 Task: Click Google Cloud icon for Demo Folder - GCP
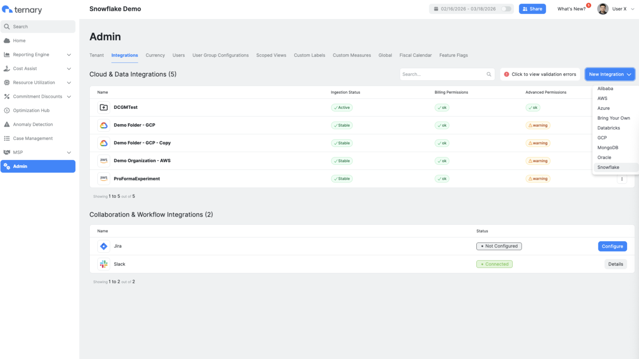(x=104, y=125)
